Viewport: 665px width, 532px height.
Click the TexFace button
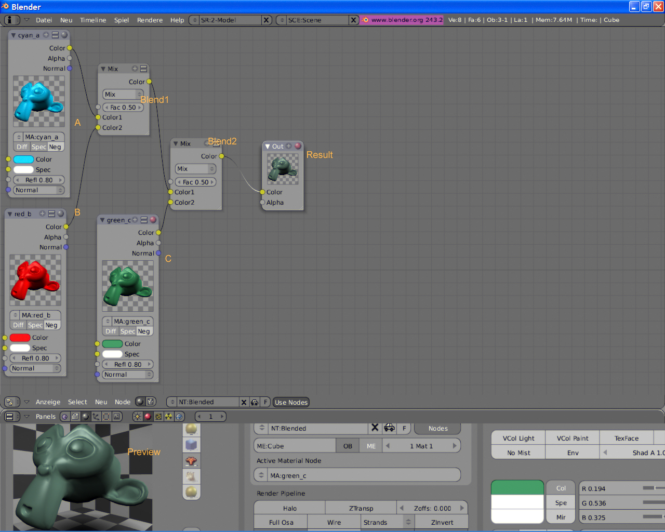coord(627,438)
